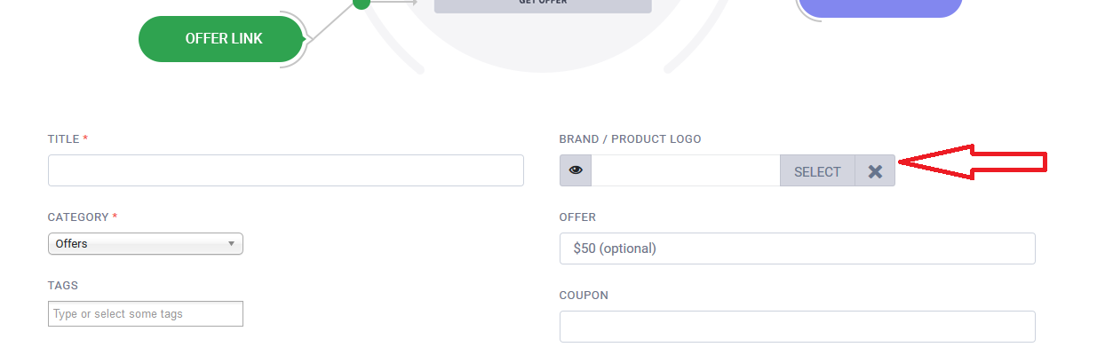
Task: Click the BRAND / PRODUCT LOGO label
Action: pos(630,139)
